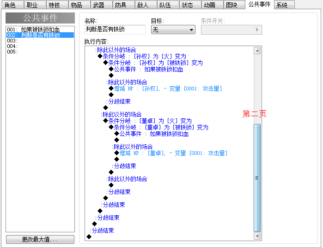
Task: Select the 图块 tab
Action: tap(234, 5)
